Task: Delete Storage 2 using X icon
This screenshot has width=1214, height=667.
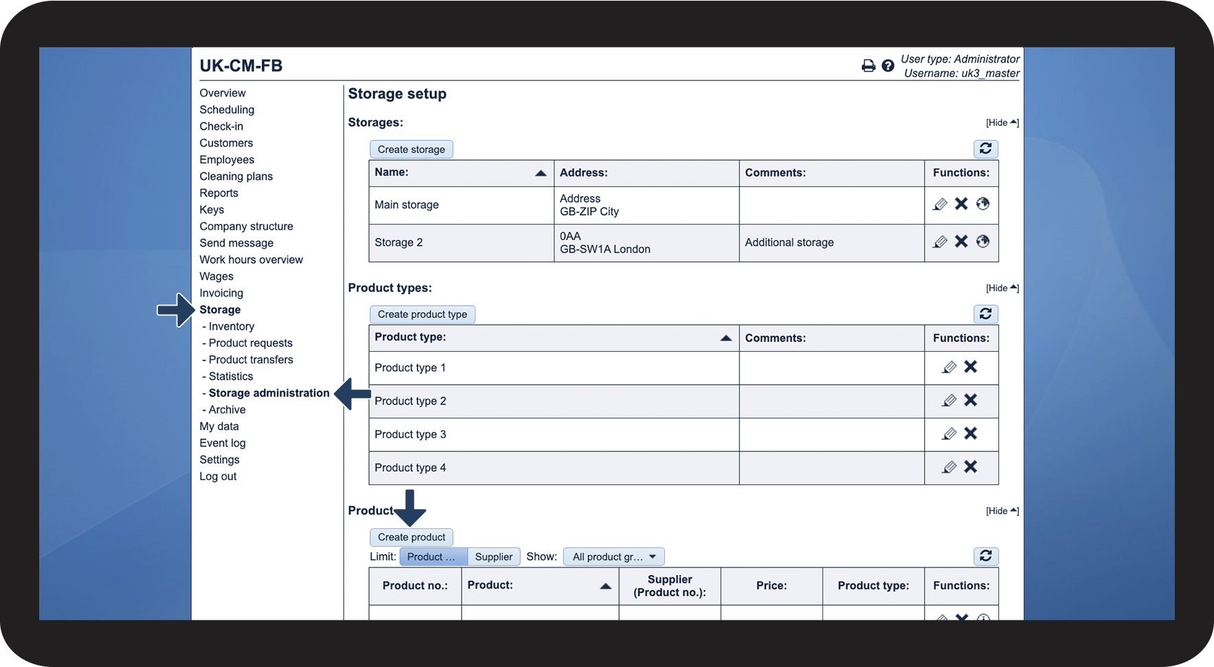Action: 961,242
